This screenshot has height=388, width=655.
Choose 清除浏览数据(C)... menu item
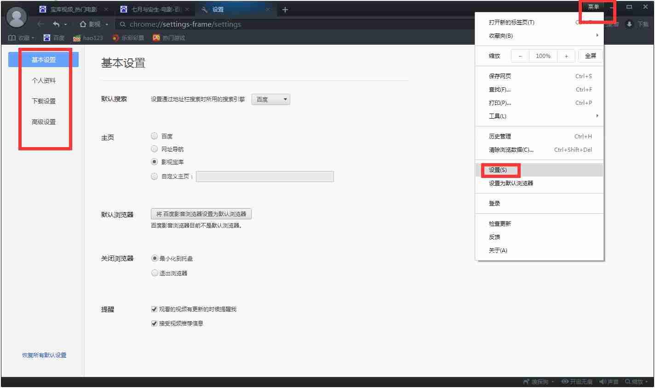pyautogui.click(x=539, y=150)
